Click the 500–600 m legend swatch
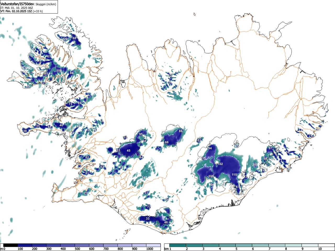The width and height of the screenshot is (335, 251). [82, 245]
